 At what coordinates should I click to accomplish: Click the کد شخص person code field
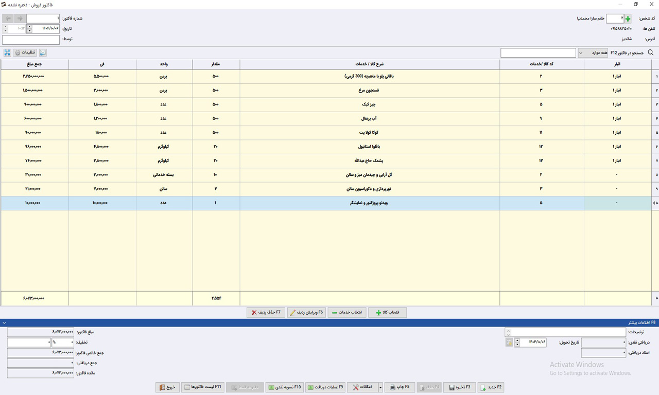pos(615,19)
